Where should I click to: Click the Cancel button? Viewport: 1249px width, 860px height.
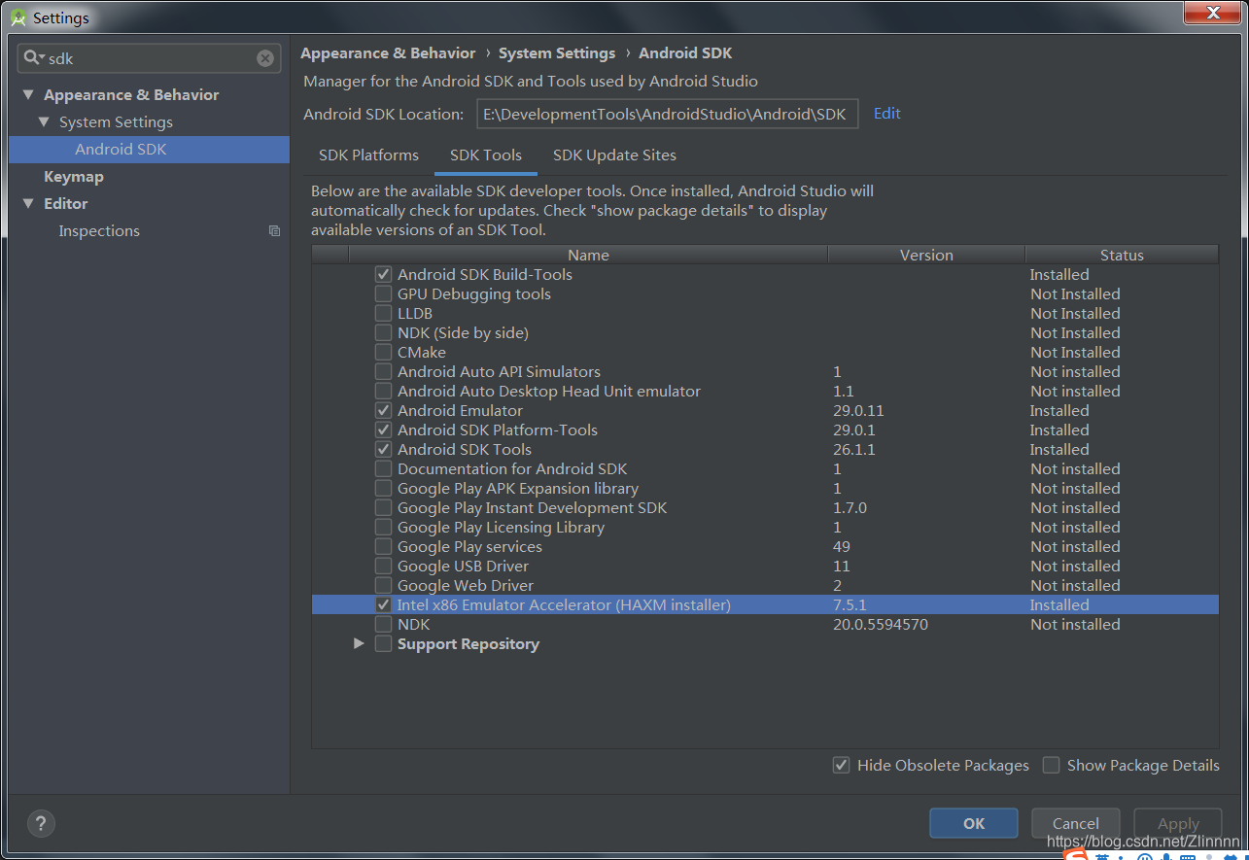(x=1075, y=823)
